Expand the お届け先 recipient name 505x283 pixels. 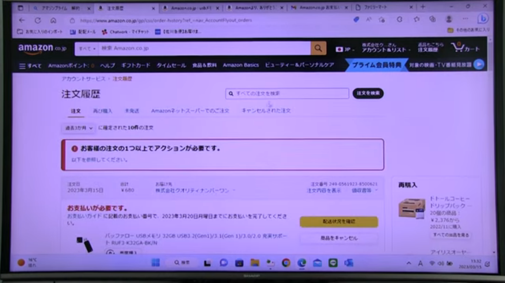coord(195,191)
